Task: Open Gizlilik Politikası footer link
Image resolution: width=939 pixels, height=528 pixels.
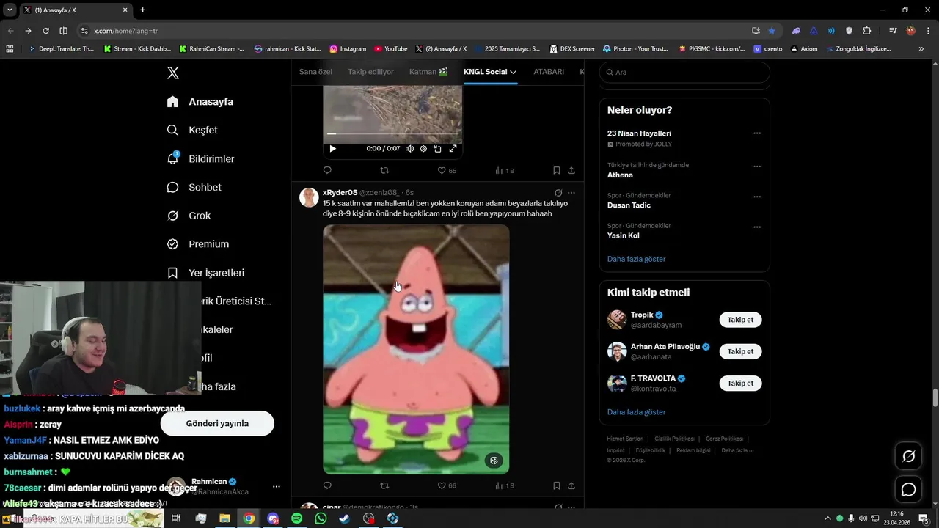Action: (674, 439)
